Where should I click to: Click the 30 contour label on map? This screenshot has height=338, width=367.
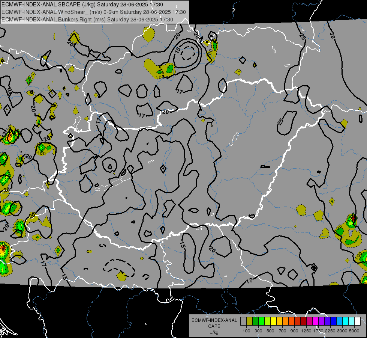[333, 35]
